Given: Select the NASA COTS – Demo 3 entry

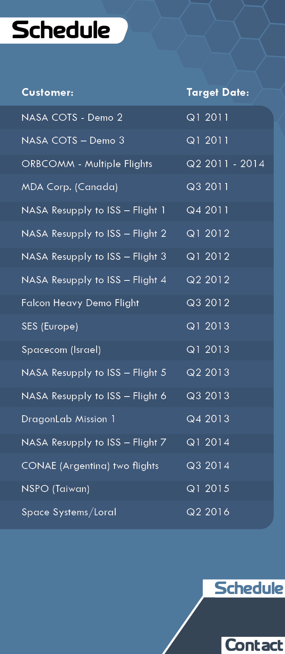Looking at the screenshot, I should [137, 141].
